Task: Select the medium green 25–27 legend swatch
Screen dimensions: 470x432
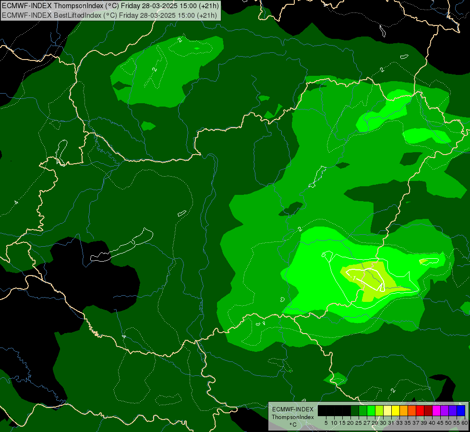Action: (x=363, y=411)
